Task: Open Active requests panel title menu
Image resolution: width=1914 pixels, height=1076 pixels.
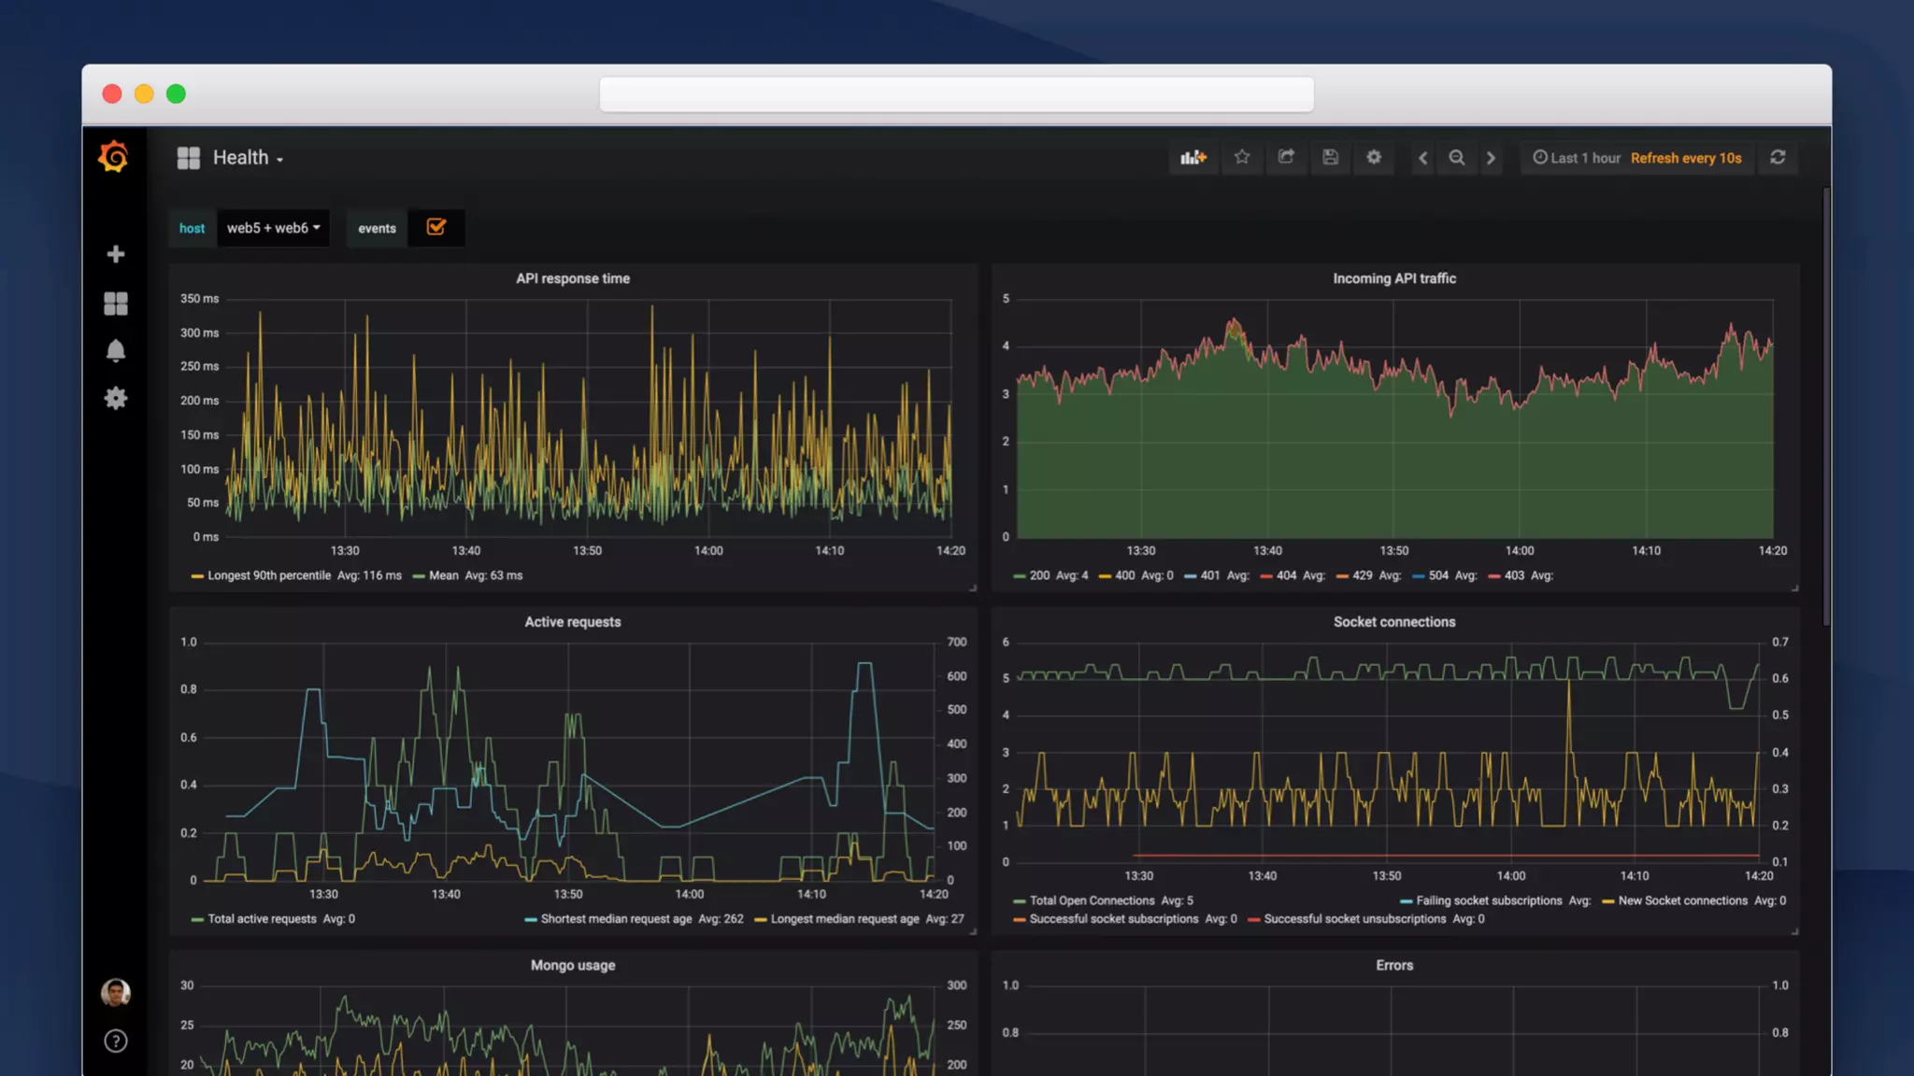Action: tap(573, 622)
